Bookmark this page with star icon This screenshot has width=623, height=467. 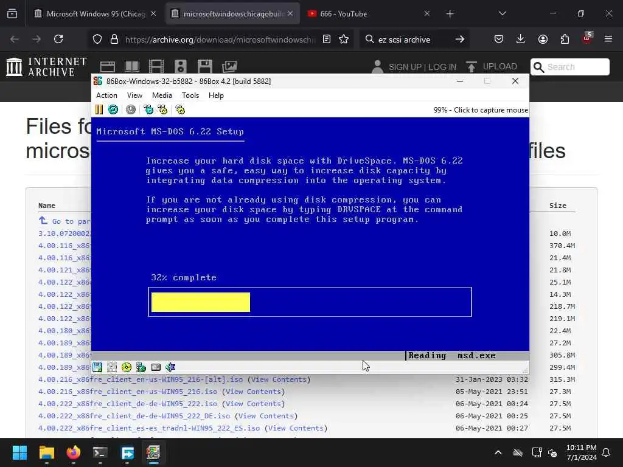344,39
